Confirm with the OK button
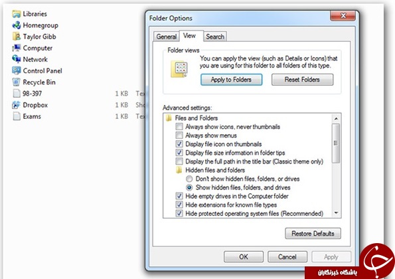The image size is (395, 279). coord(244,257)
